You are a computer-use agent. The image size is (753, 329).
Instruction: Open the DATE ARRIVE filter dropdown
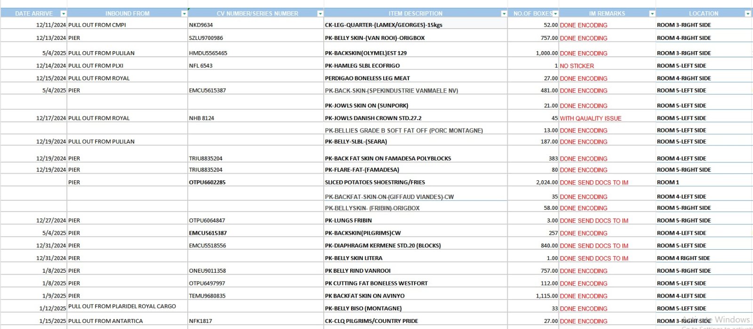pos(64,14)
